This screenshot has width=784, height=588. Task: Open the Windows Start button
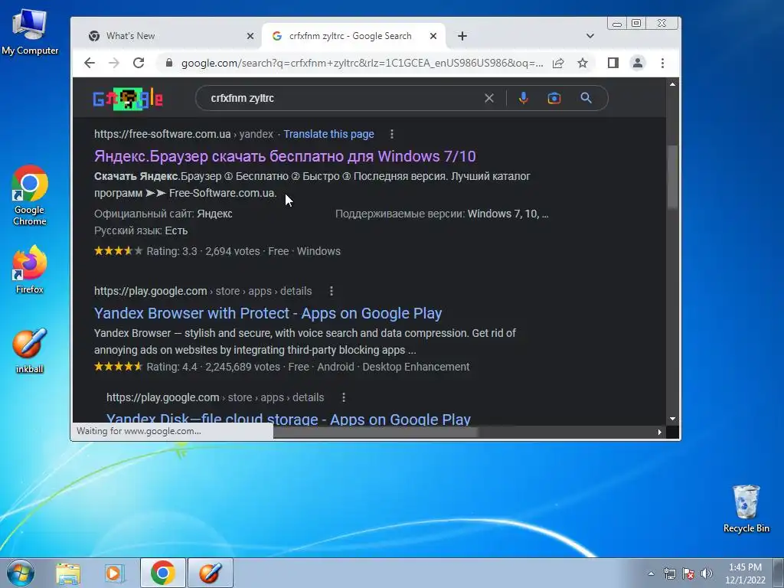[21, 573]
